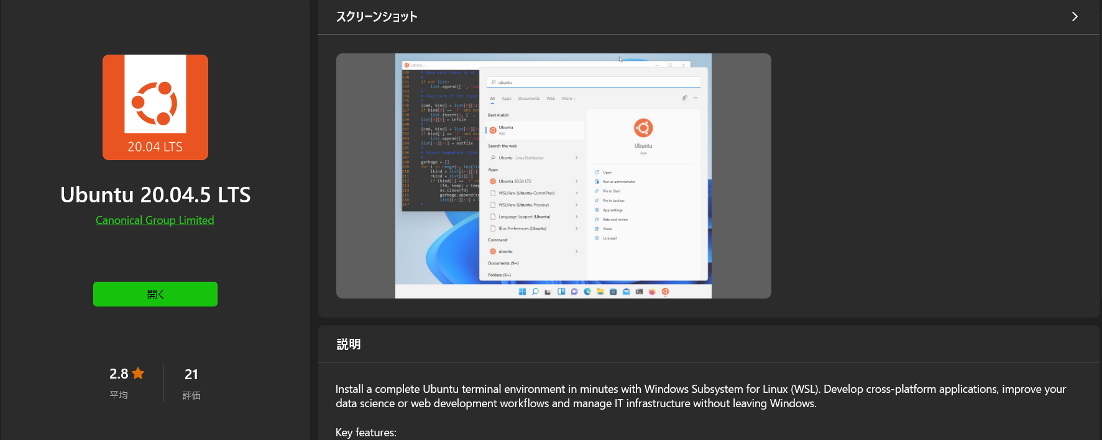Viewport: 1102px width, 440px height.
Task: Click the 21 評価 ratings count
Action: [x=191, y=383]
